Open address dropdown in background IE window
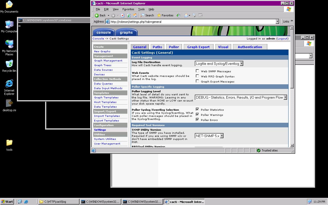Viewport: 328px width, 205px height. [x=311, y=56]
